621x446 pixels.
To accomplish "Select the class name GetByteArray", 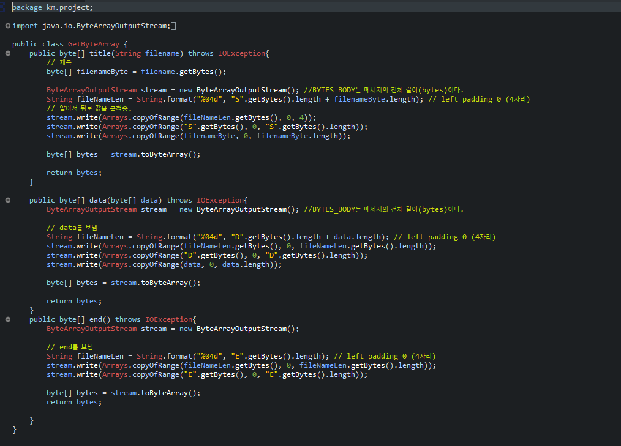I will point(94,43).
